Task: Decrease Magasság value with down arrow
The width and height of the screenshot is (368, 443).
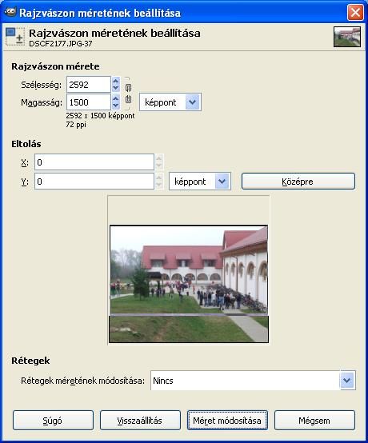Action: point(115,106)
